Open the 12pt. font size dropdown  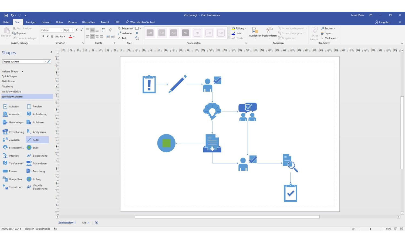click(x=73, y=30)
